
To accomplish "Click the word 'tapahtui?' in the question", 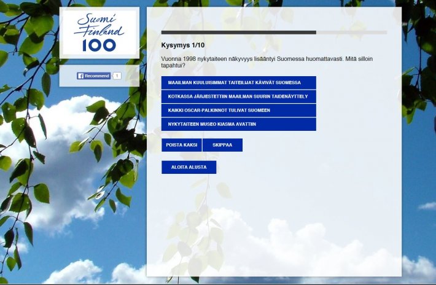I will (x=173, y=65).
